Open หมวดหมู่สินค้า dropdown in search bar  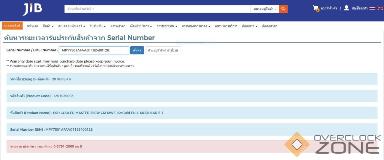(265, 9)
